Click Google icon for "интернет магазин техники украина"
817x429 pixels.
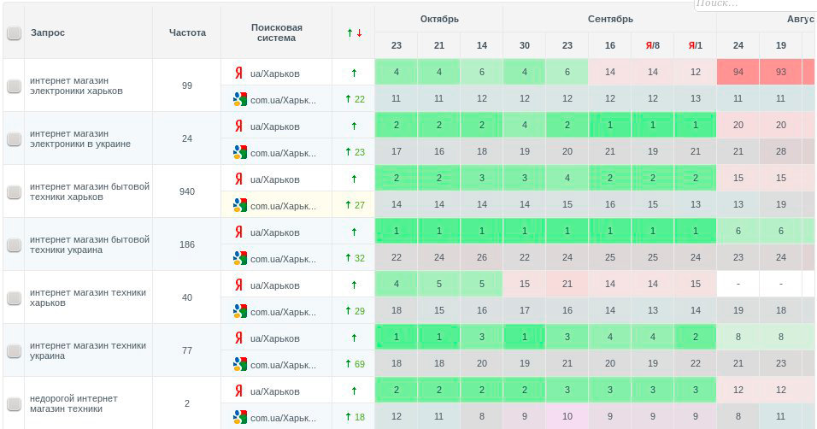(x=240, y=364)
